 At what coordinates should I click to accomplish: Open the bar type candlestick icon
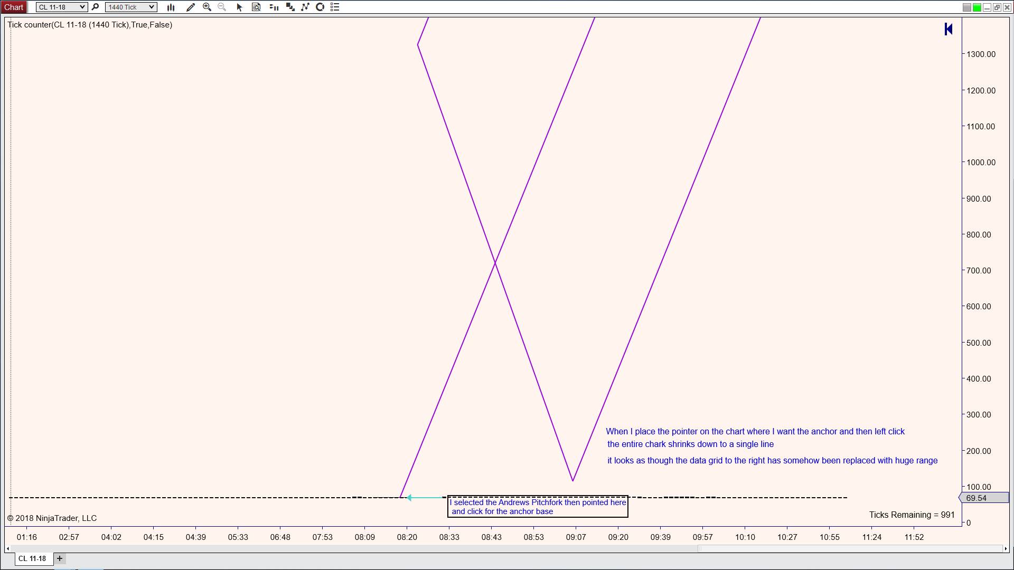[171, 7]
